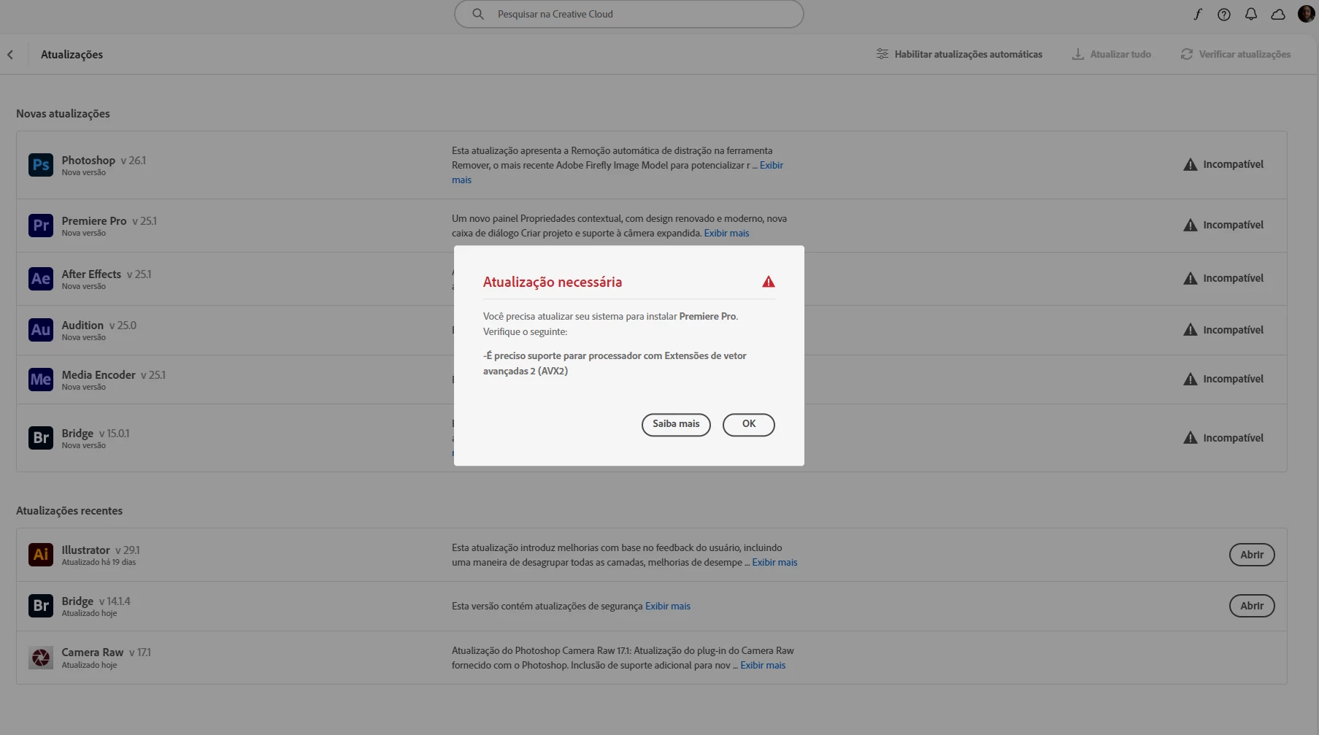Click the After Effects v 25.1 name

click(x=107, y=274)
